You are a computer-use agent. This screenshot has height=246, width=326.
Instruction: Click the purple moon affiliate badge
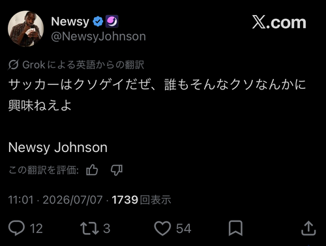(x=112, y=22)
